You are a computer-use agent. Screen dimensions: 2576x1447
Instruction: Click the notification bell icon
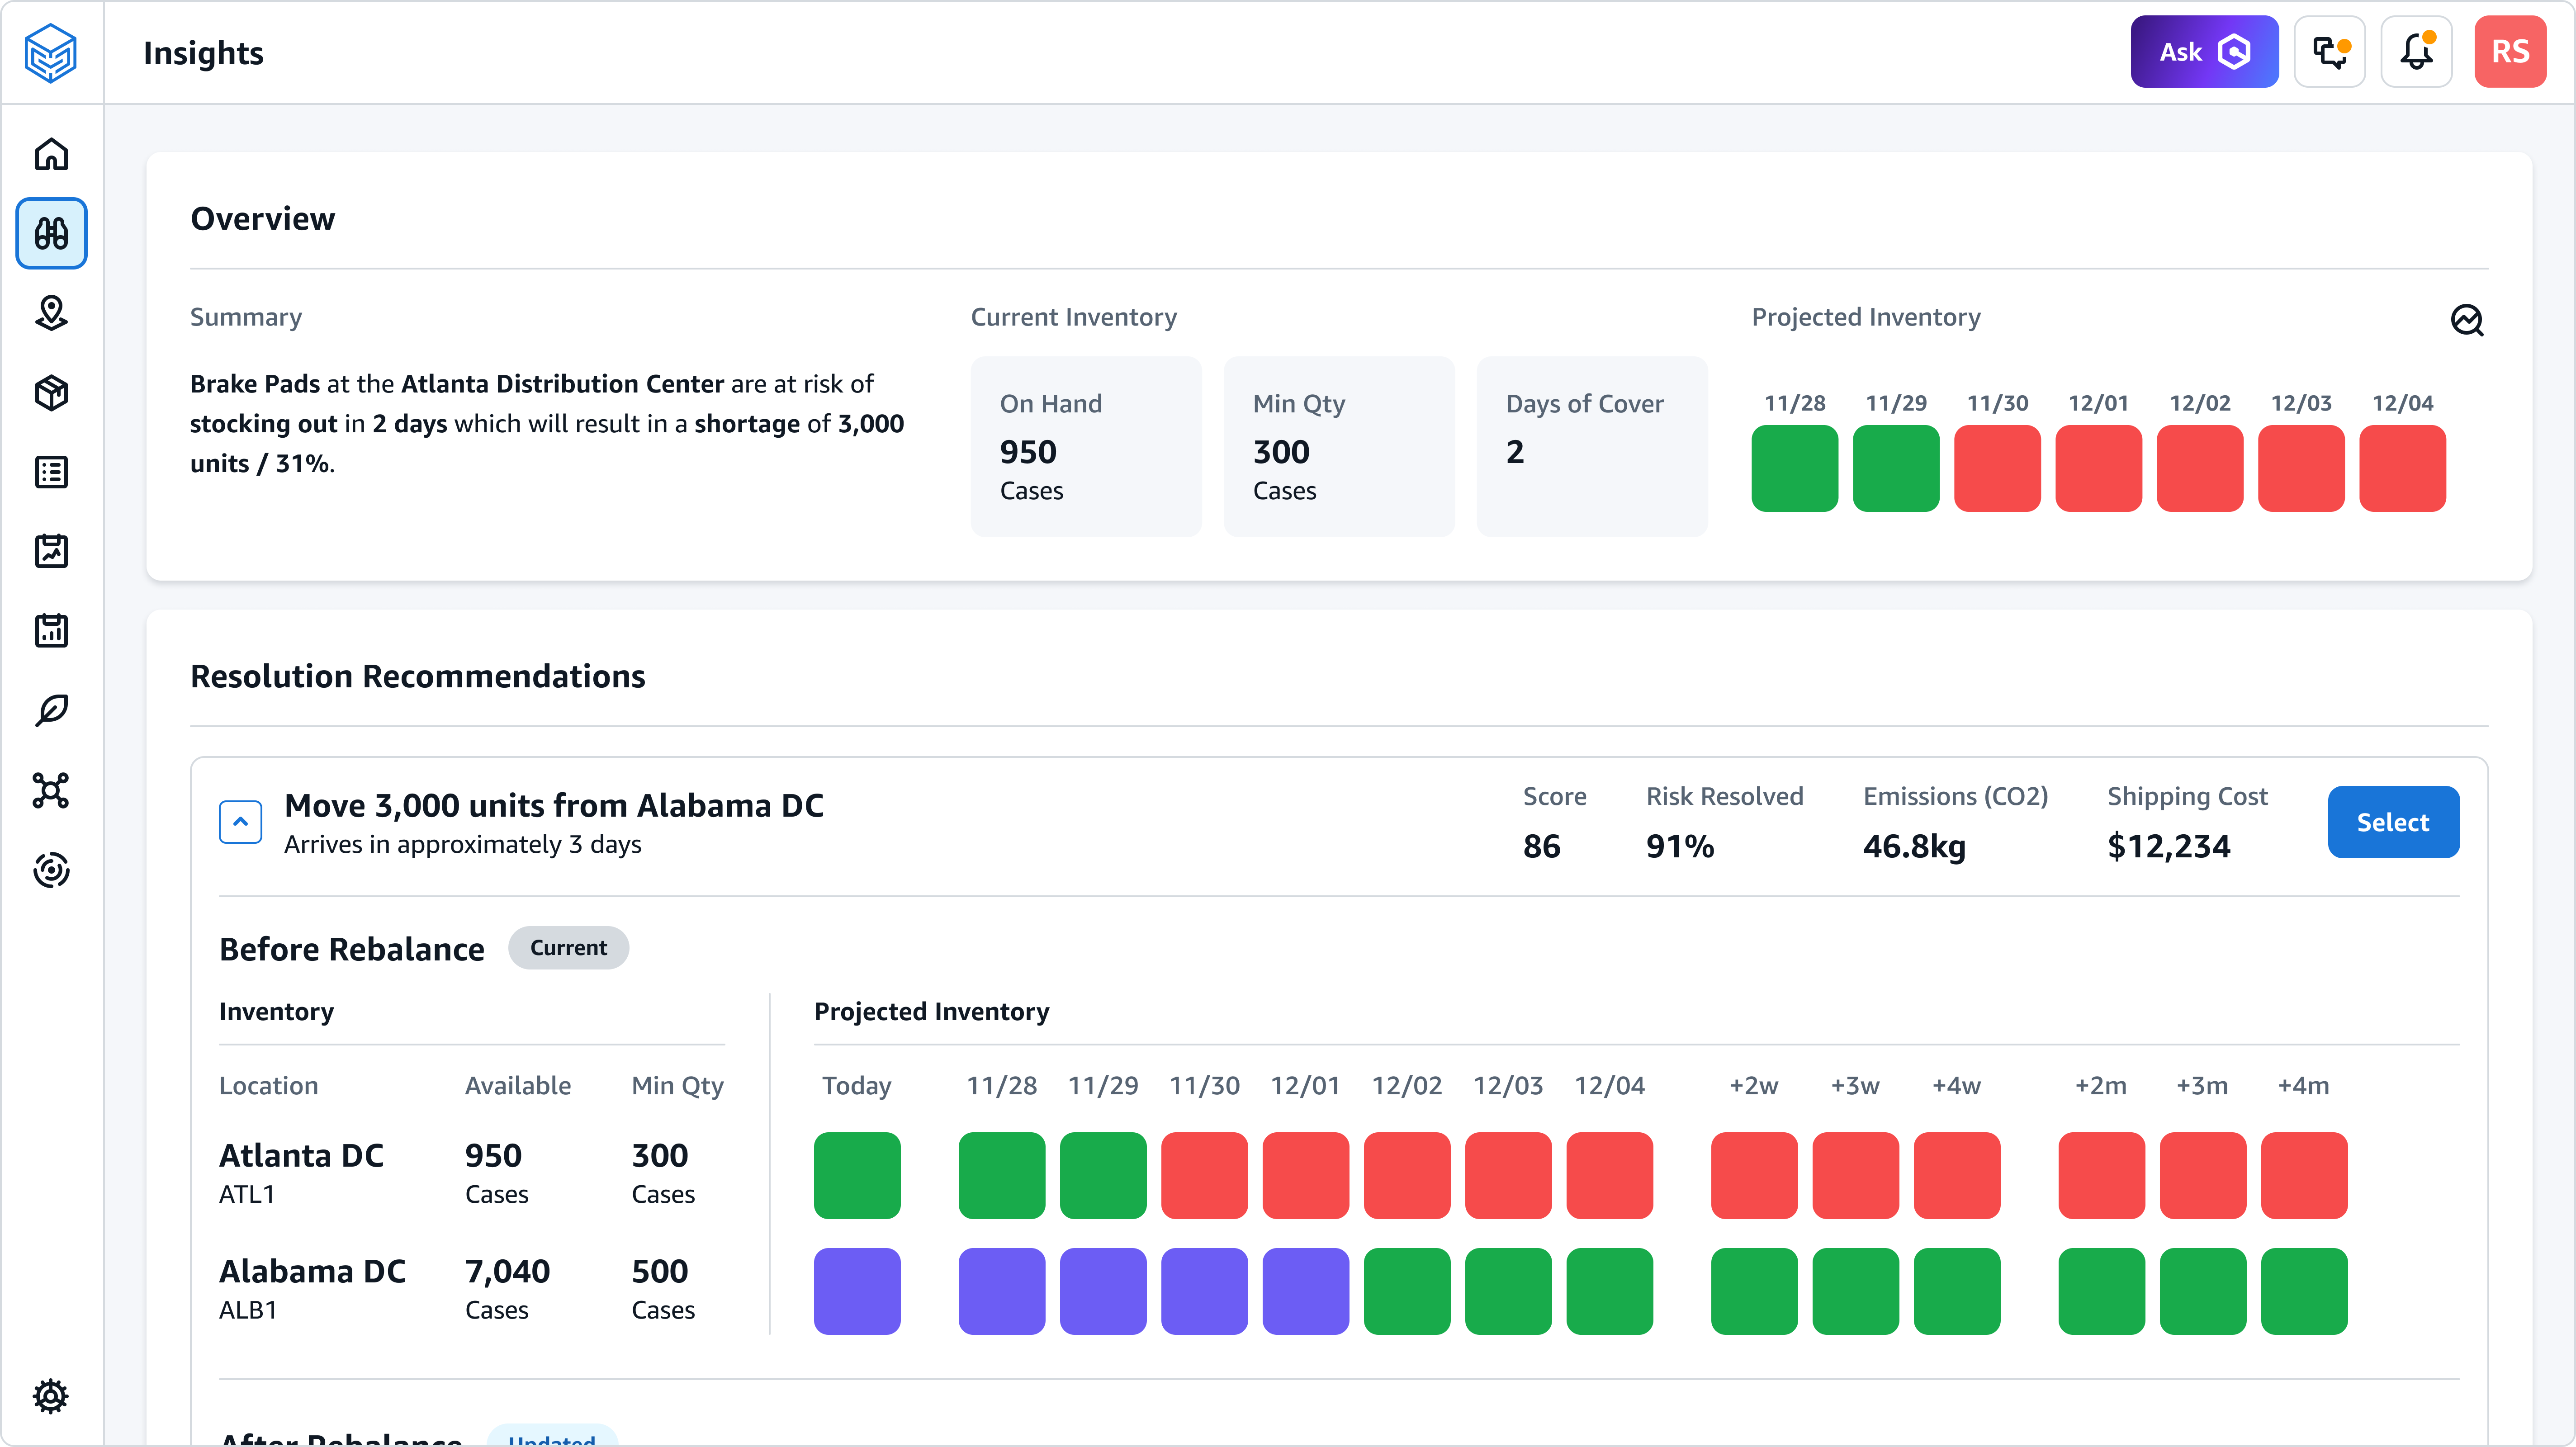tap(2416, 52)
